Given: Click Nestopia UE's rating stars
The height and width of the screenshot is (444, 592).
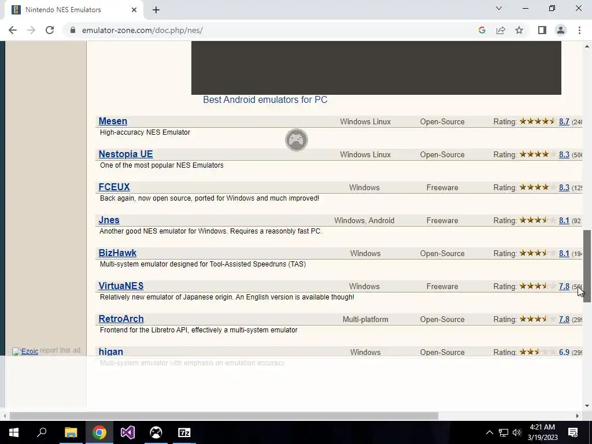Looking at the screenshot, I should coord(538,154).
